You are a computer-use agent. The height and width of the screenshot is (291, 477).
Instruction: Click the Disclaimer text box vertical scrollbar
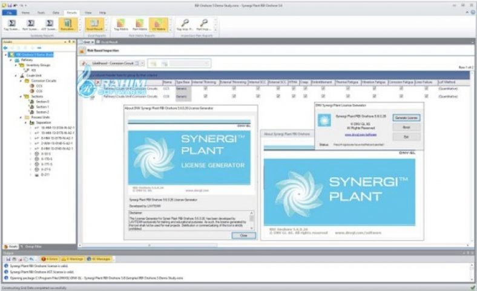tap(252, 220)
